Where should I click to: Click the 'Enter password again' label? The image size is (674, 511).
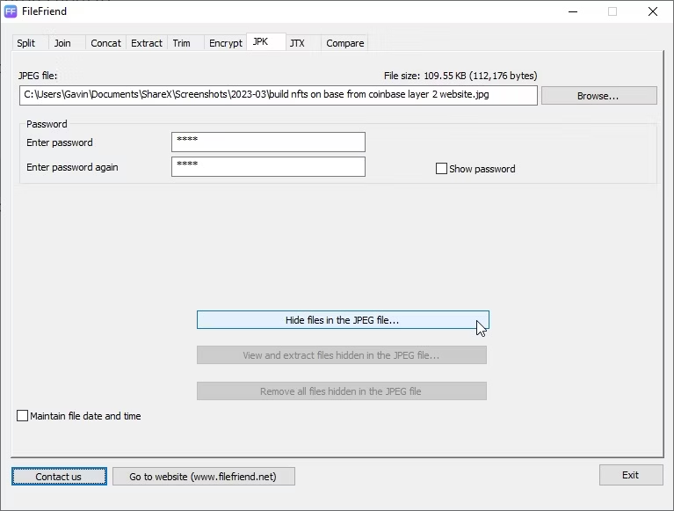pos(72,167)
